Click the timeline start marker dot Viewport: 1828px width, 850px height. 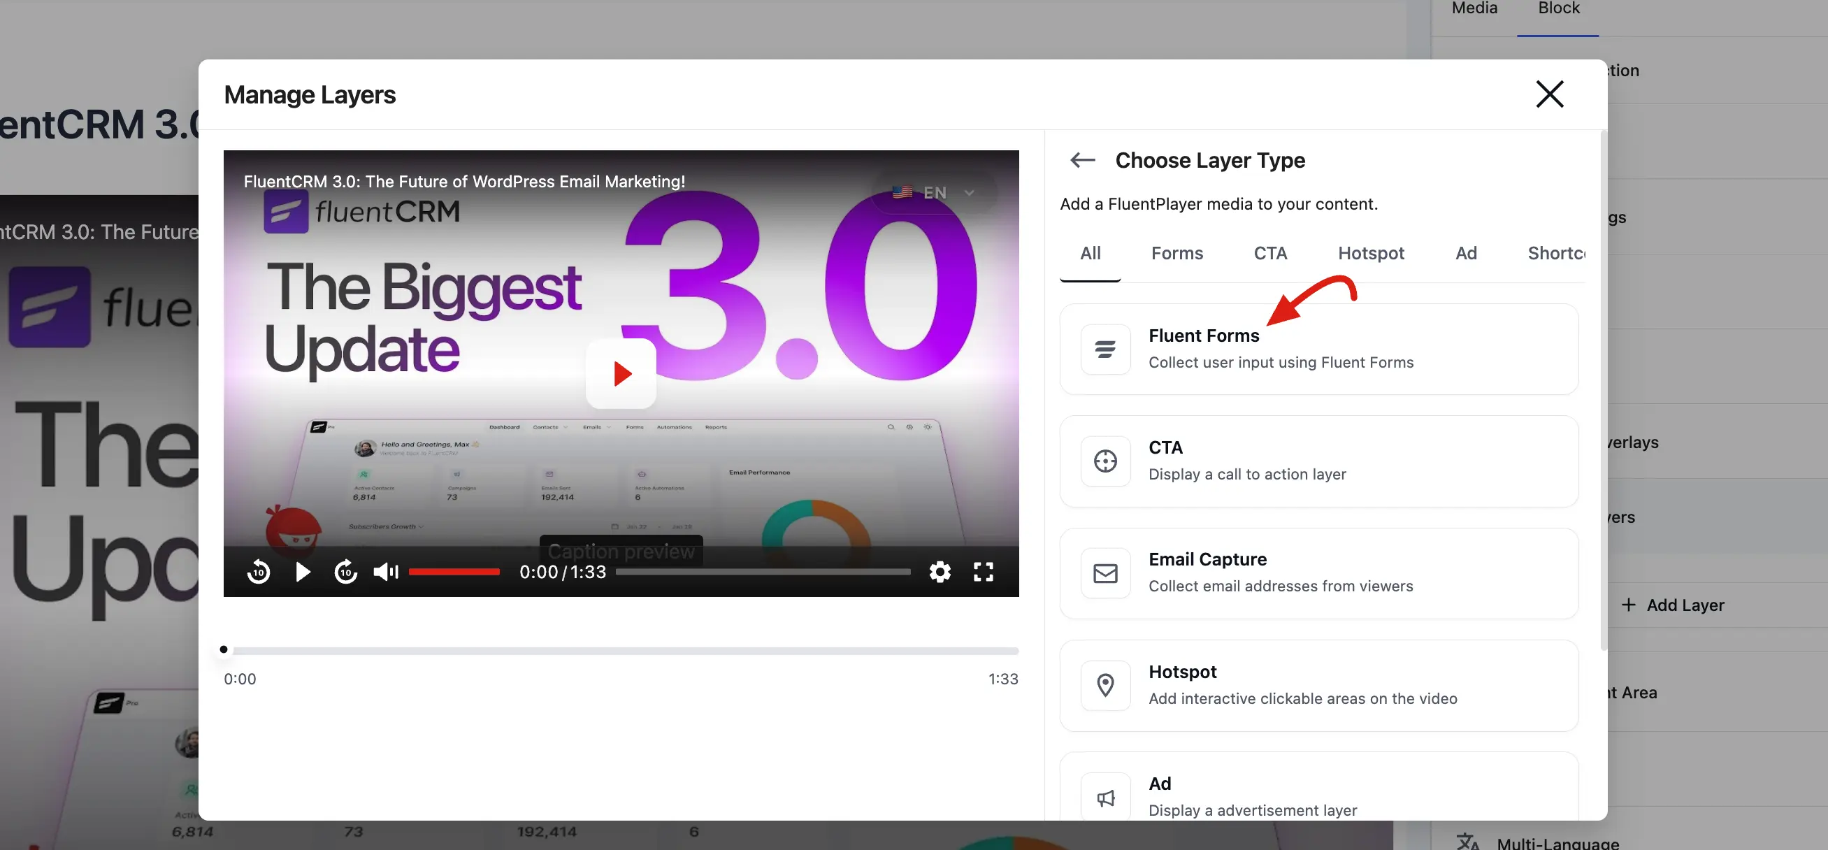point(224,649)
